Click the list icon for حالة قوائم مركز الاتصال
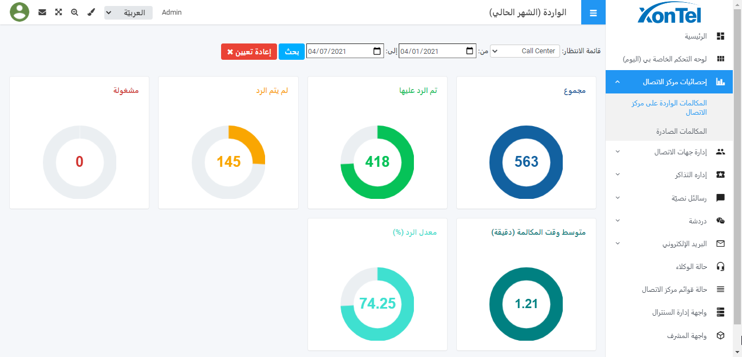The width and height of the screenshot is (742, 357). click(x=721, y=289)
